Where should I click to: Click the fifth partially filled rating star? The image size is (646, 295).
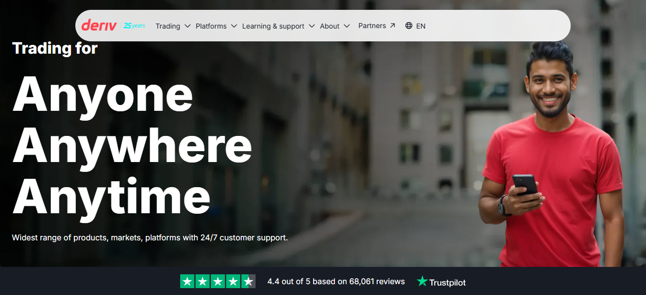pos(249,282)
